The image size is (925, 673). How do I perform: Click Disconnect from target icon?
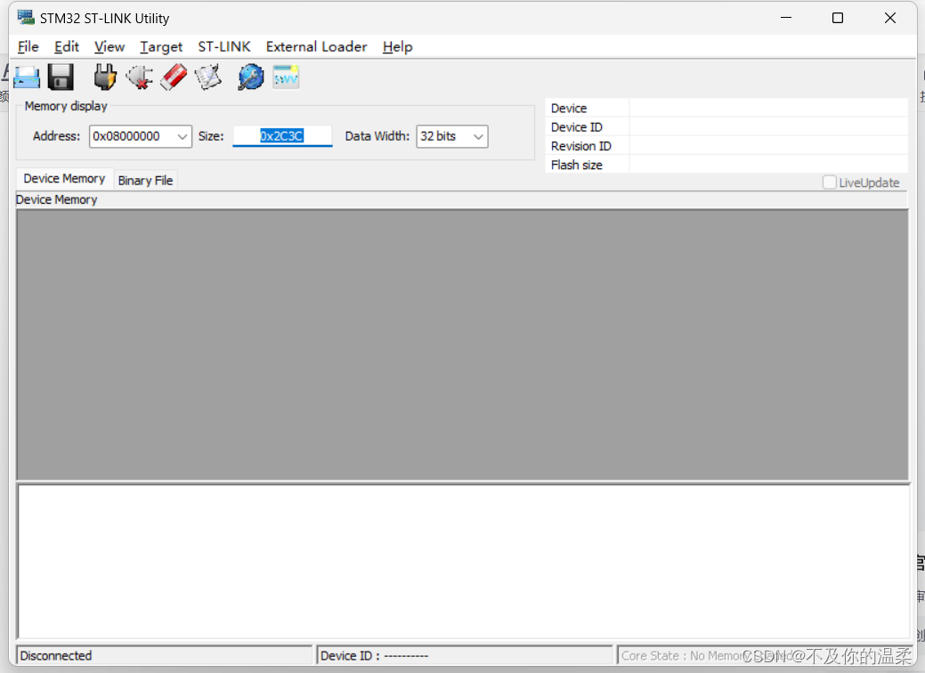140,77
